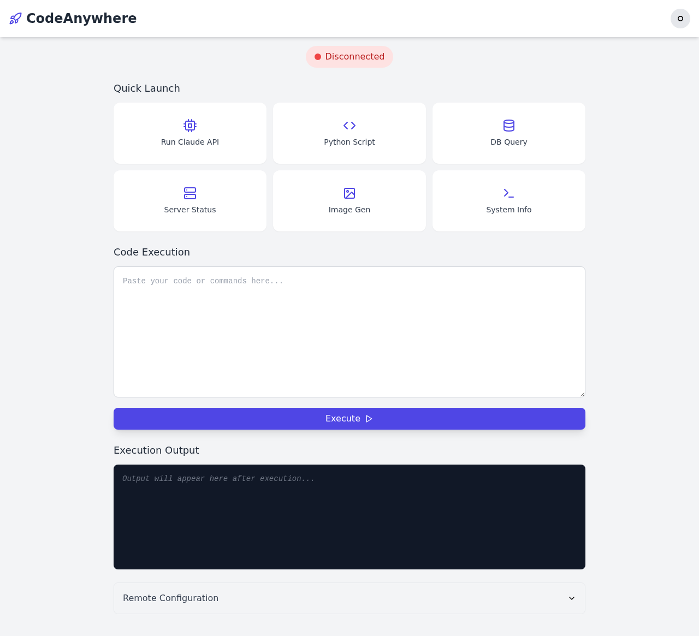The image size is (699, 636).
Task: Click the rocket logo next to CodeAnywhere
Action: pos(15,18)
